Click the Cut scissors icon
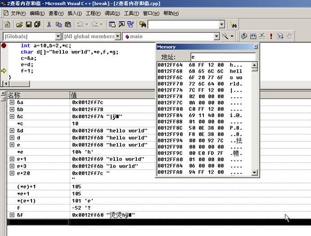This screenshot has width=311, height=236. click(x=49, y=24)
